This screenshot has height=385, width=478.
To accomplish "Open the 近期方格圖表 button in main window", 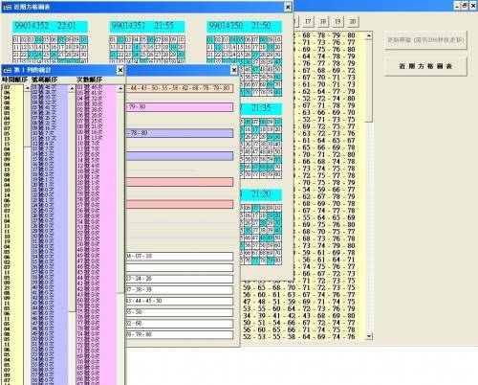I will (x=425, y=66).
